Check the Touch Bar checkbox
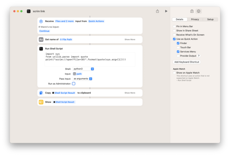Viewport: 230px width, 156px height. 178,48
